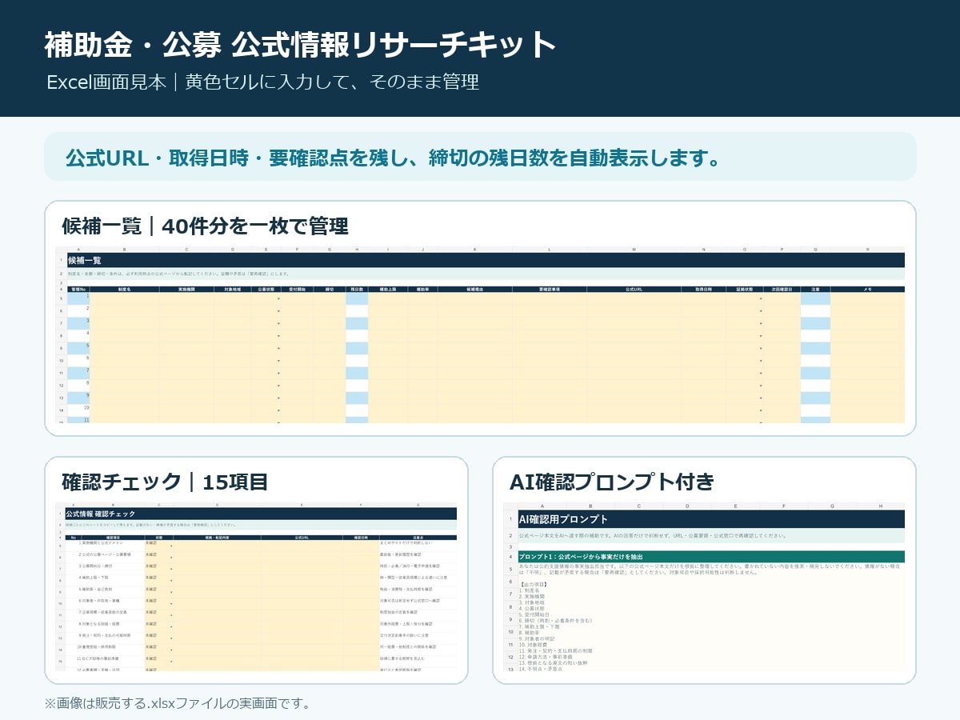Click the note まとめサイトだけで判断しない

(406, 543)
